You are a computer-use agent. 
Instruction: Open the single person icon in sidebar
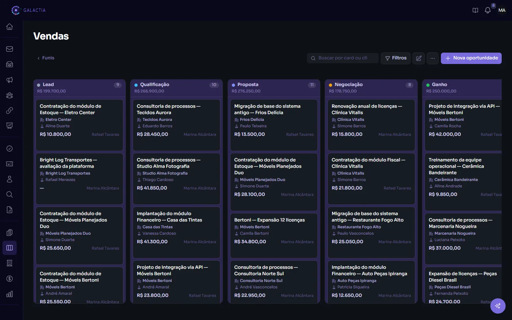10,179
